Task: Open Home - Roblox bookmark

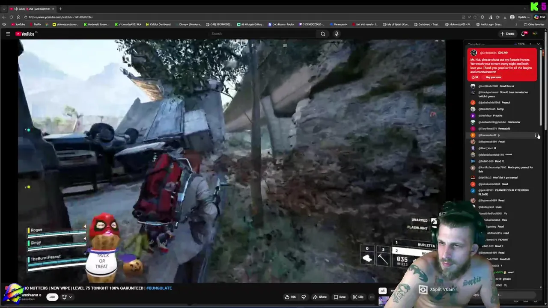Action: [281, 24]
